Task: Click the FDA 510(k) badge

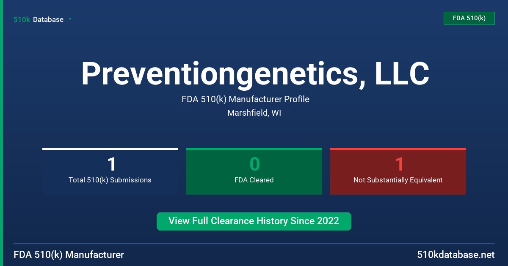Action: click(469, 18)
